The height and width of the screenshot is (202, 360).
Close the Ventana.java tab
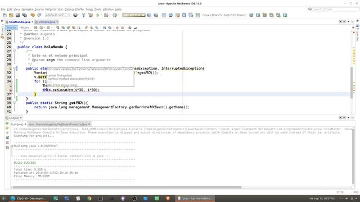click(57, 22)
